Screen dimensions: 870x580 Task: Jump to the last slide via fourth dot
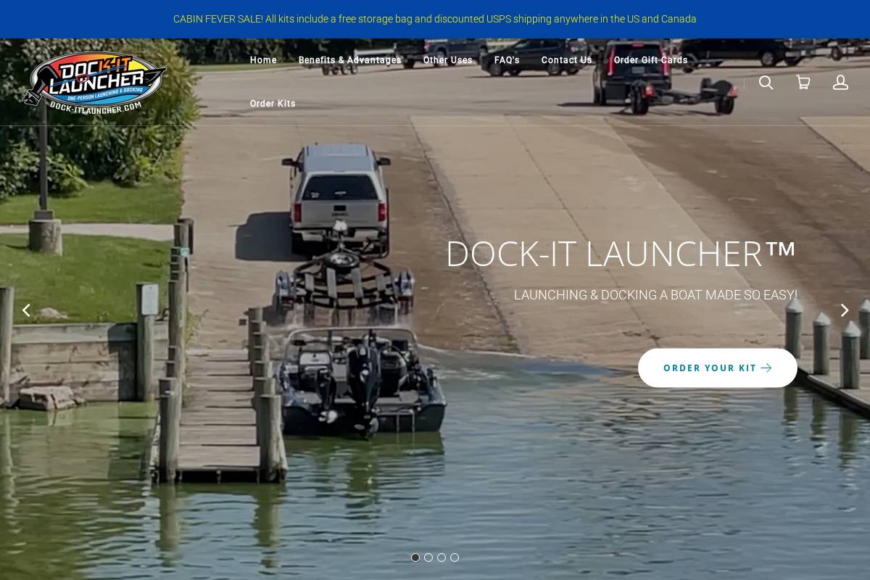pos(455,558)
